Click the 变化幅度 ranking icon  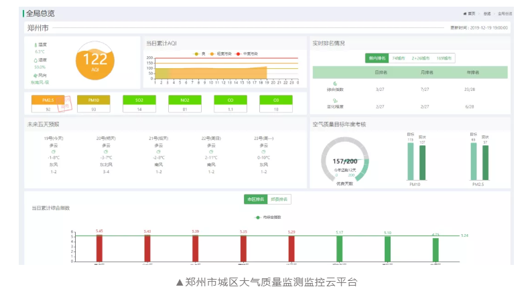tap(335, 100)
